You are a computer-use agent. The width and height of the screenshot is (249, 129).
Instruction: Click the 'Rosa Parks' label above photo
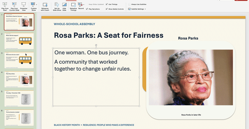click(x=188, y=38)
